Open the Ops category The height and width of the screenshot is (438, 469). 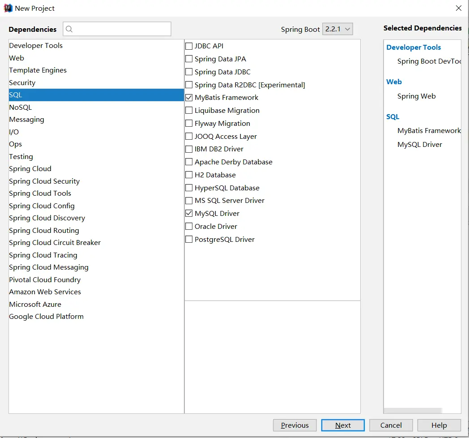[96, 144]
